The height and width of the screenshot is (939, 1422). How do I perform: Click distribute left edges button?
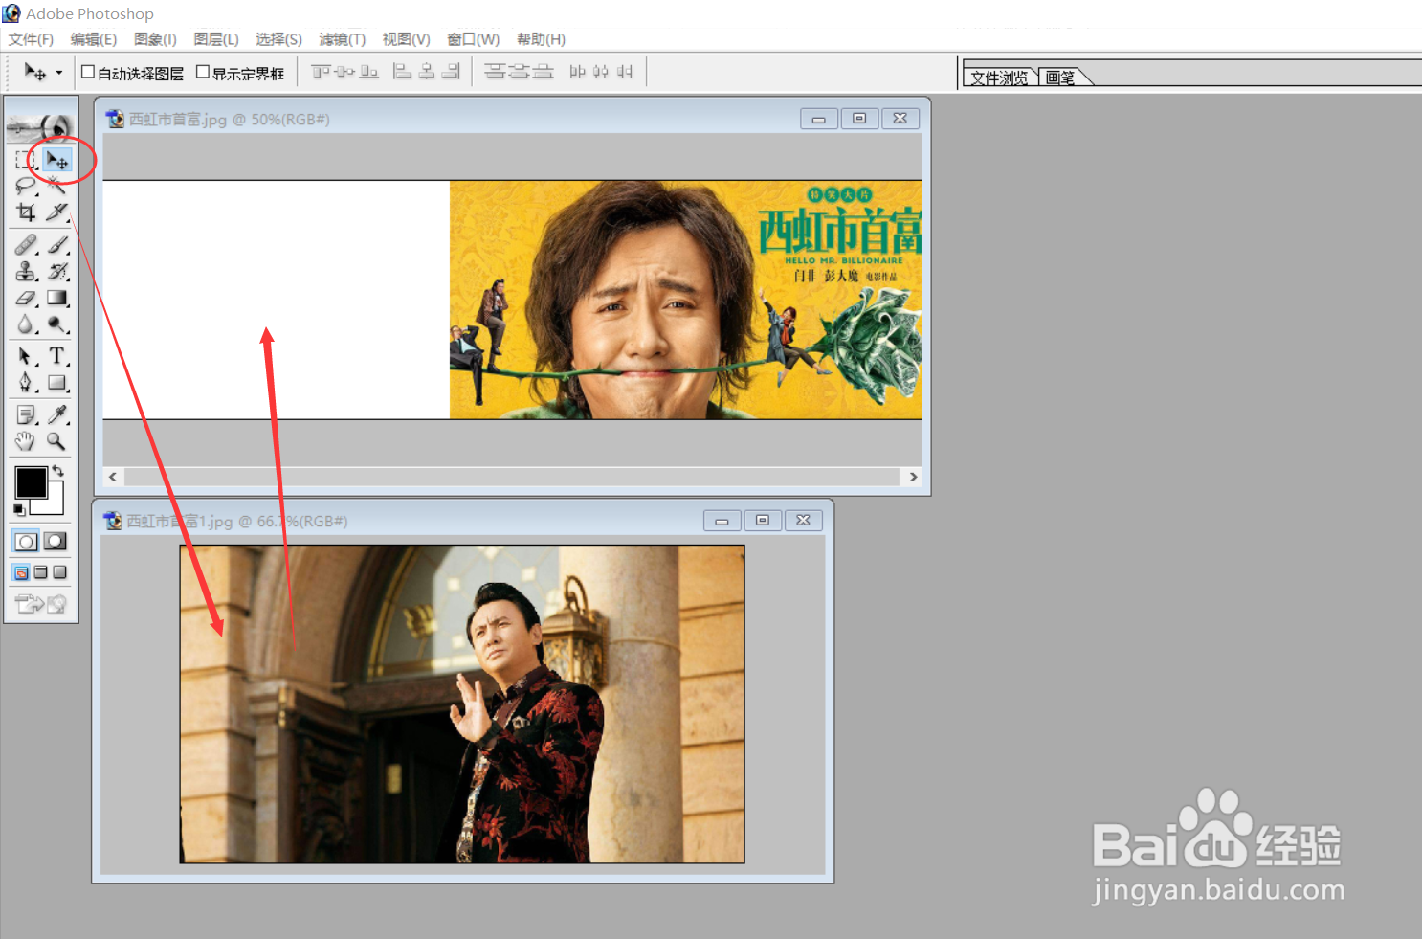(x=577, y=72)
